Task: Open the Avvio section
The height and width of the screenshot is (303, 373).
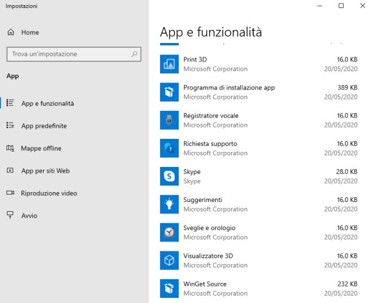Action: click(x=29, y=216)
